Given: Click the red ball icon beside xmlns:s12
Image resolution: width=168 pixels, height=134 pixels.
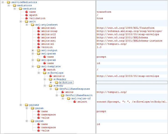Looking at the screenshot, I should [x=39, y=34].
